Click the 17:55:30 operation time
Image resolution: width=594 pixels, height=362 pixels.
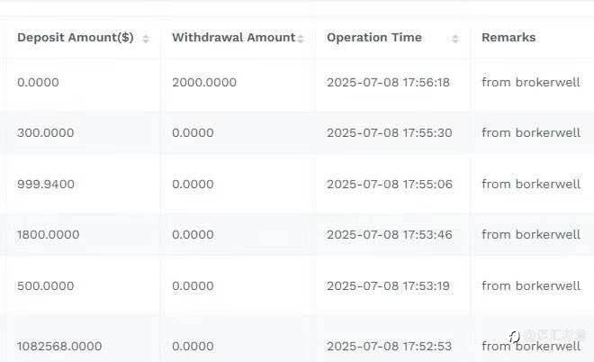[389, 133]
